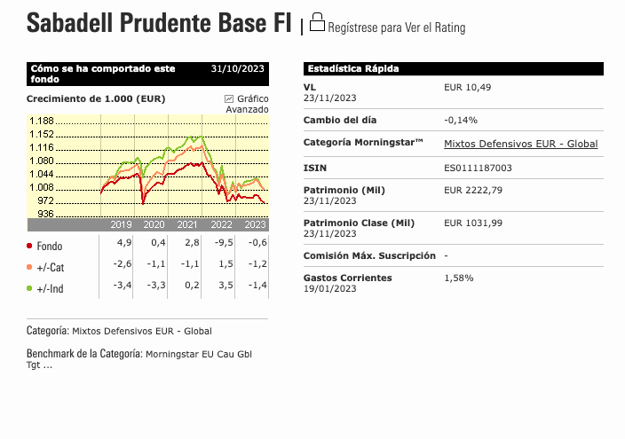Click the ISIN code ES0111187003
The height and width of the screenshot is (439, 625).
click(478, 168)
